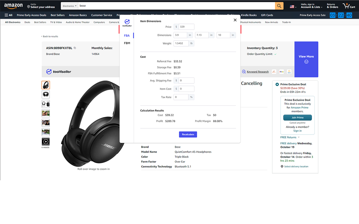Select the Prime Exclusive Deal radio button

tap(277, 84)
